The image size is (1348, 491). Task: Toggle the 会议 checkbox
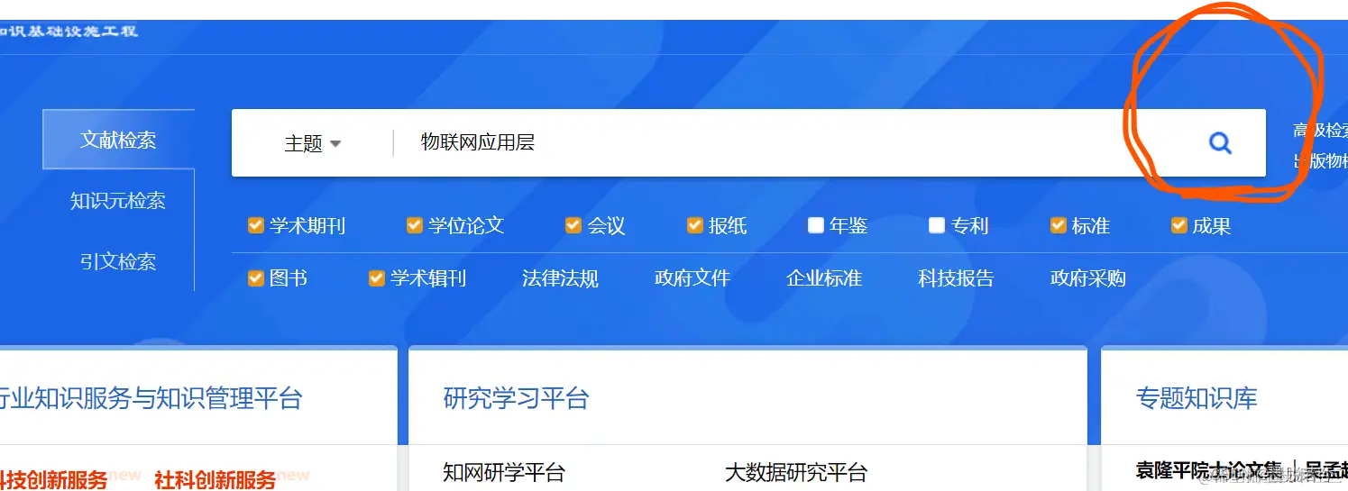[x=573, y=225]
